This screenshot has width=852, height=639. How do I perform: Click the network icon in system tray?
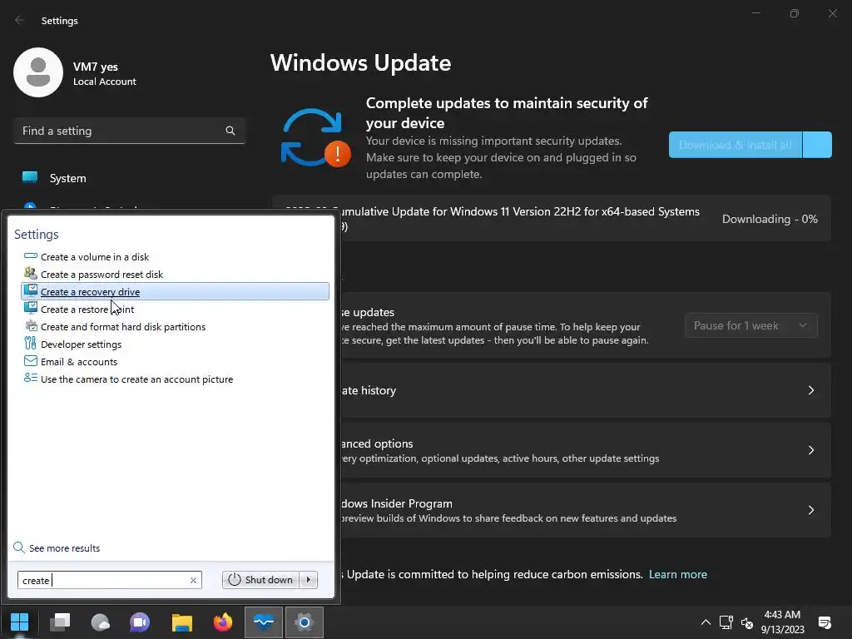pyautogui.click(x=726, y=622)
